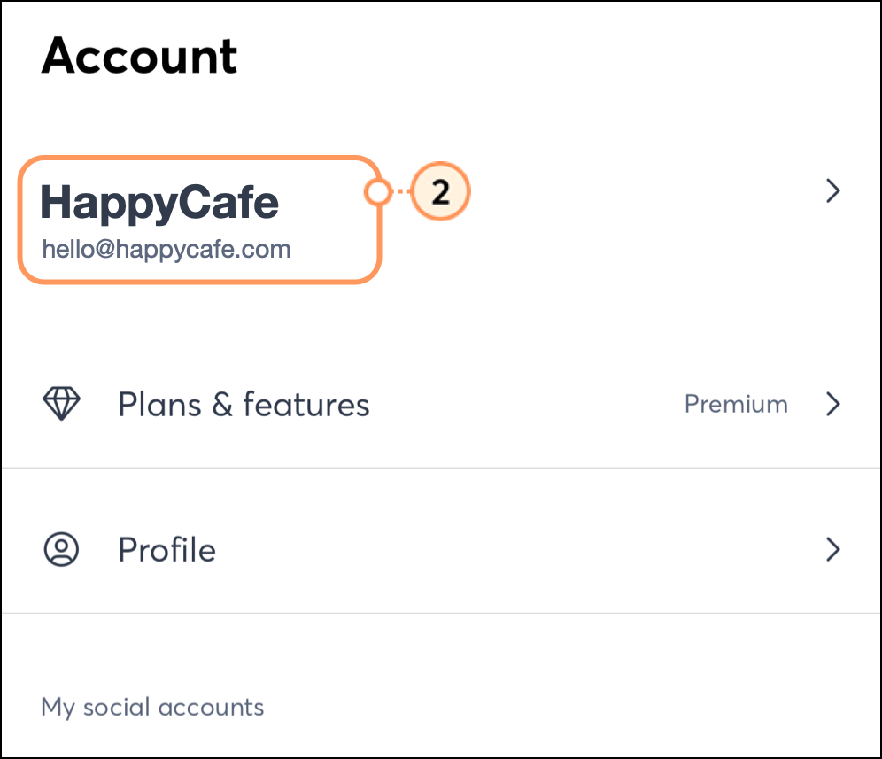Viewport: 882px width, 759px height.
Task: Click the numbered 2 annotation badge
Action: pyautogui.click(x=440, y=192)
